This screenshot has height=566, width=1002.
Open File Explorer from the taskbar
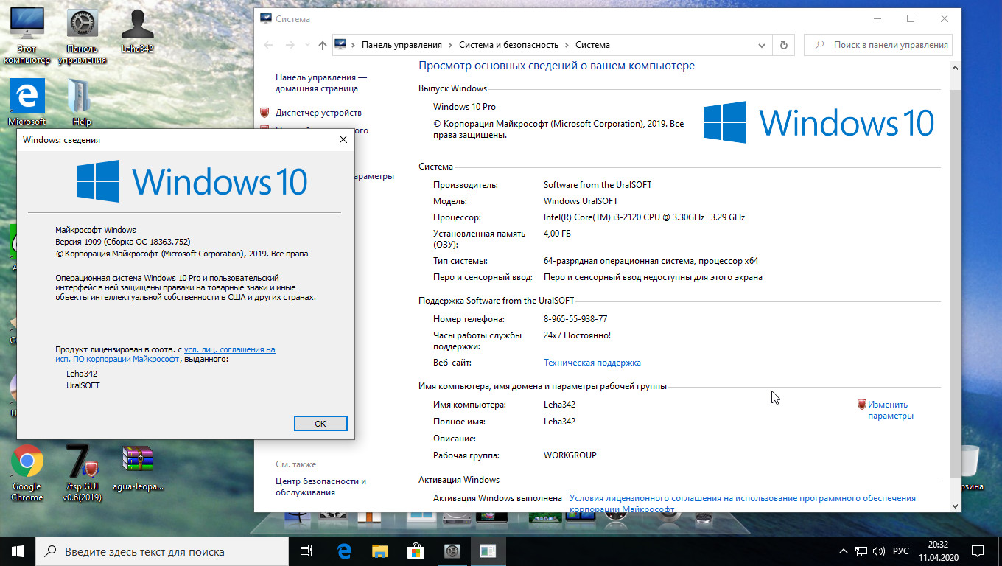[x=379, y=551]
